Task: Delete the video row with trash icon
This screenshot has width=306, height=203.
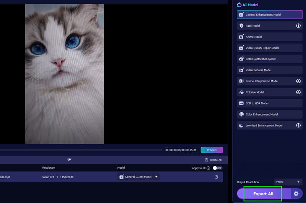Action: coord(216,177)
